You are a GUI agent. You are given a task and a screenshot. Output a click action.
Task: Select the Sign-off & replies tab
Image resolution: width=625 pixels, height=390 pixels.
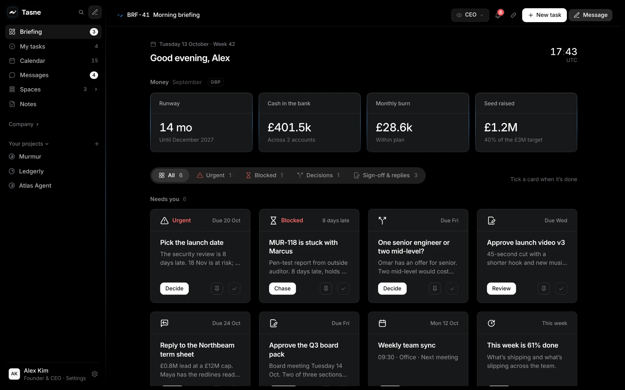pyautogui.click(x=386, y=175)
